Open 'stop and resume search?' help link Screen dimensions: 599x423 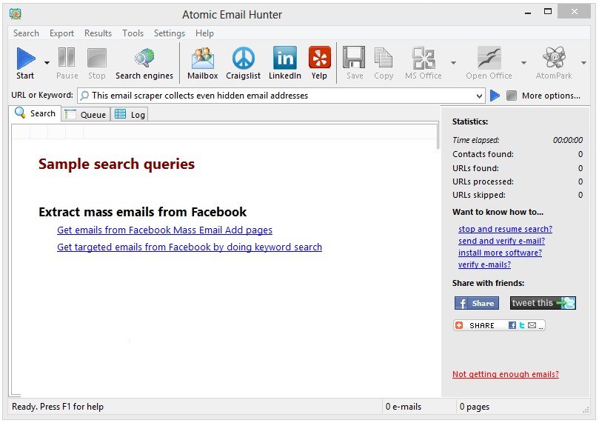coord(505,229)
